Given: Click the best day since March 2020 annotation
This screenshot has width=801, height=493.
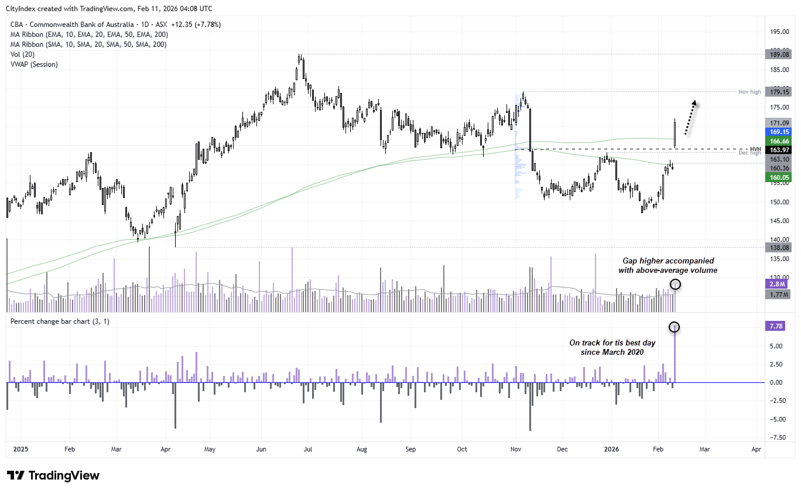Looking at the screenshot, I should click(x=612, y=347).
